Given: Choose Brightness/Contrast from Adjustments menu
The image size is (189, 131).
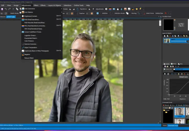Looking at the screenshot, I should coord(42,16).
